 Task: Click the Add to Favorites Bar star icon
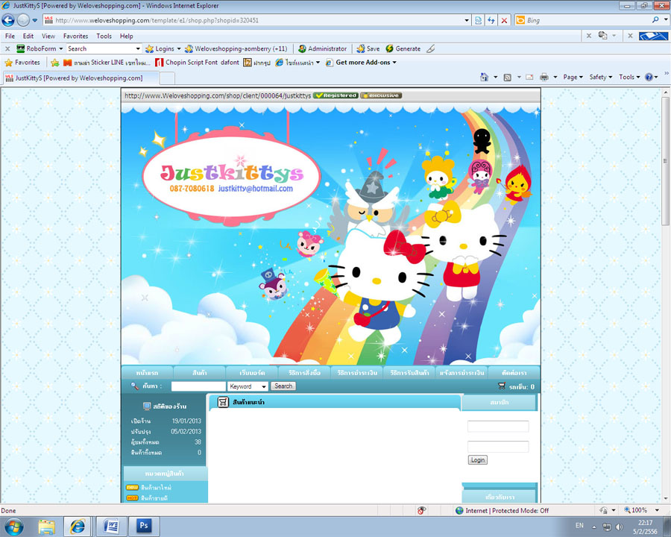click(x=54, y=63)
